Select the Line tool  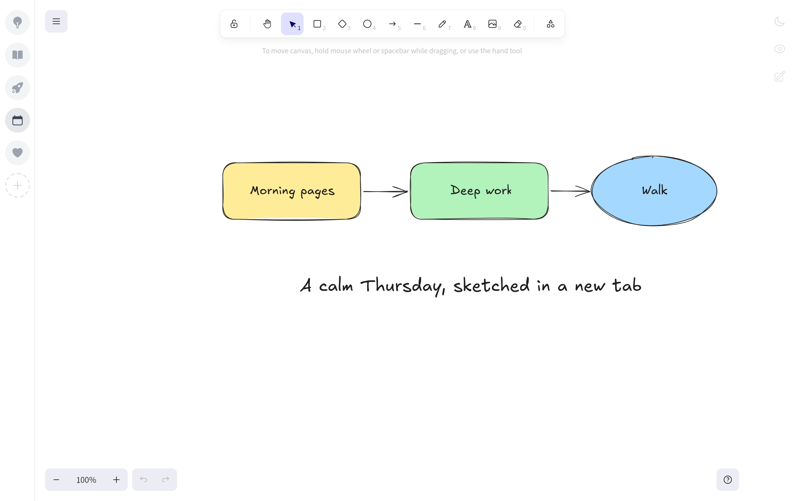coord(417,24)
